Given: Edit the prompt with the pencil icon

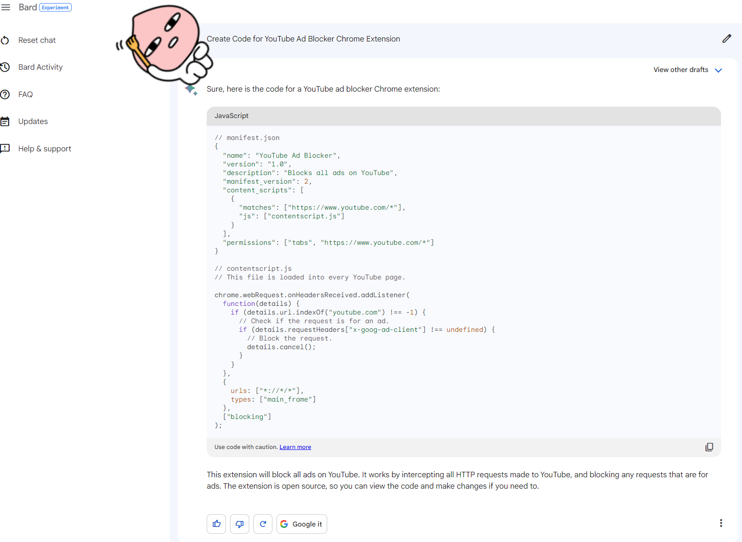Looking at the screenshot, I should (726, 39).
